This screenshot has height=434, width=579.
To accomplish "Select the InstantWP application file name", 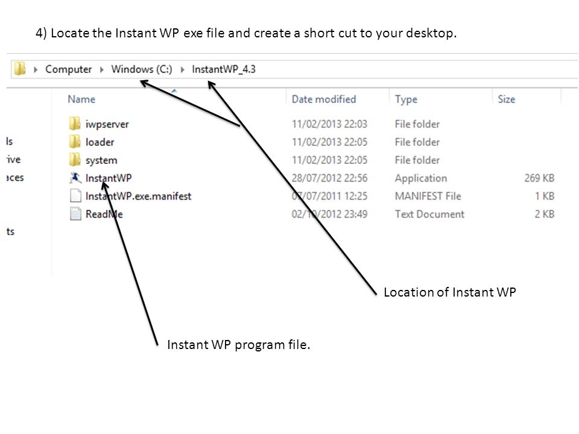I will tap(109, 178).
